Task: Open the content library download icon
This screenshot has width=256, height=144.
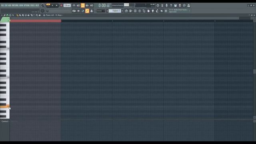Action: [188, 5]
